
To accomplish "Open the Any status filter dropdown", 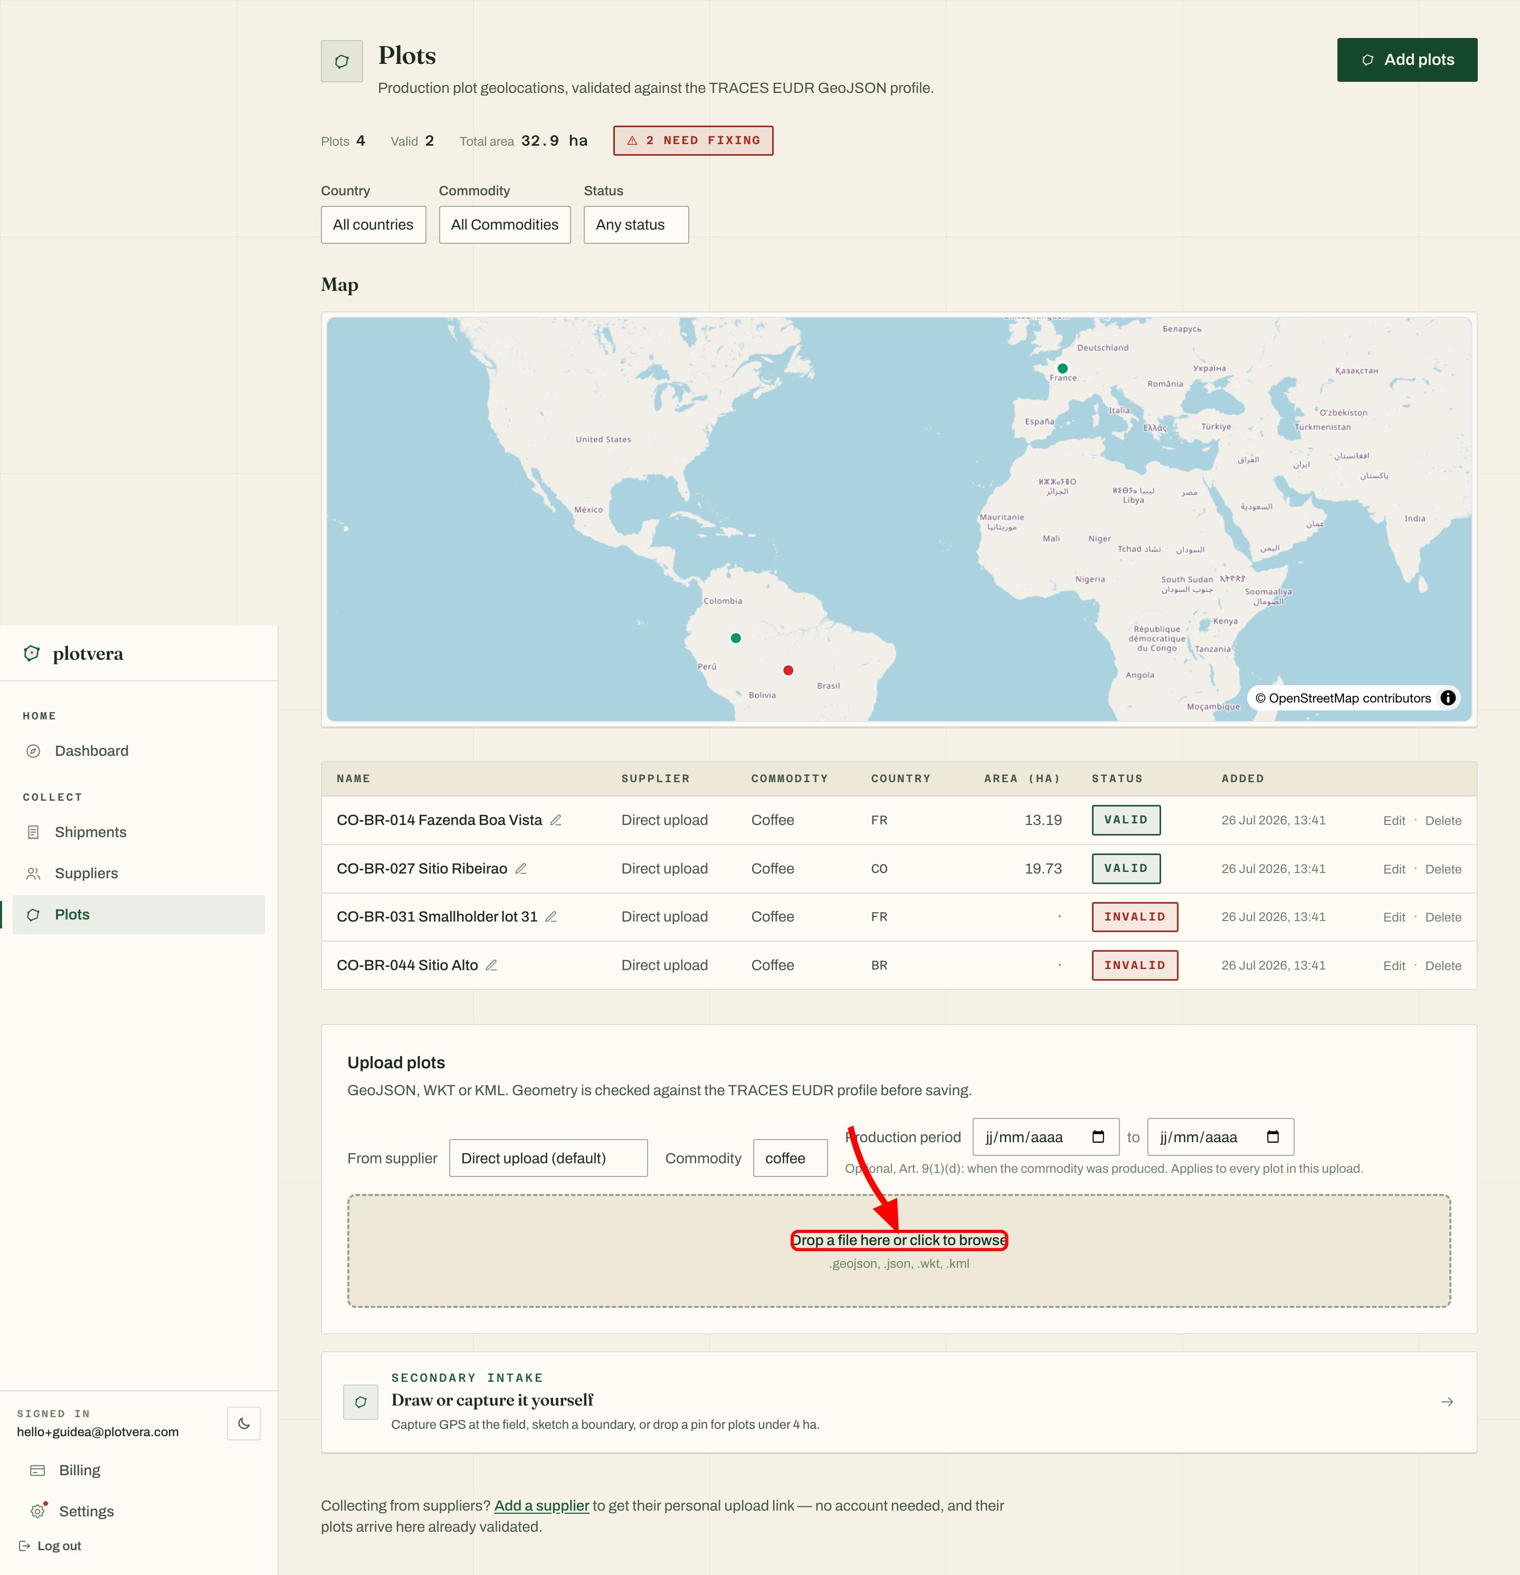I will click(635, 225).
